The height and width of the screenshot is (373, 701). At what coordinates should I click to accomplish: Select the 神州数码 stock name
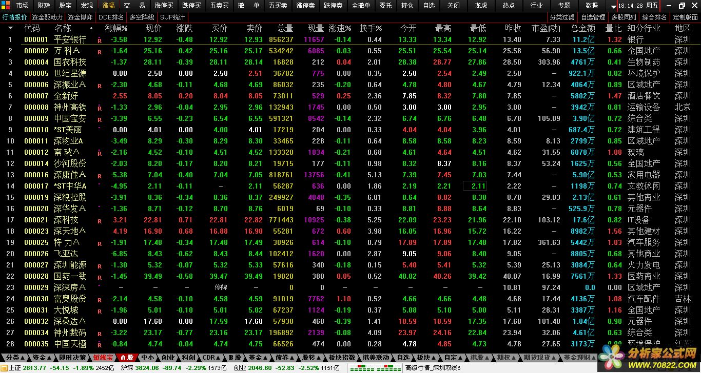[70, 333]
